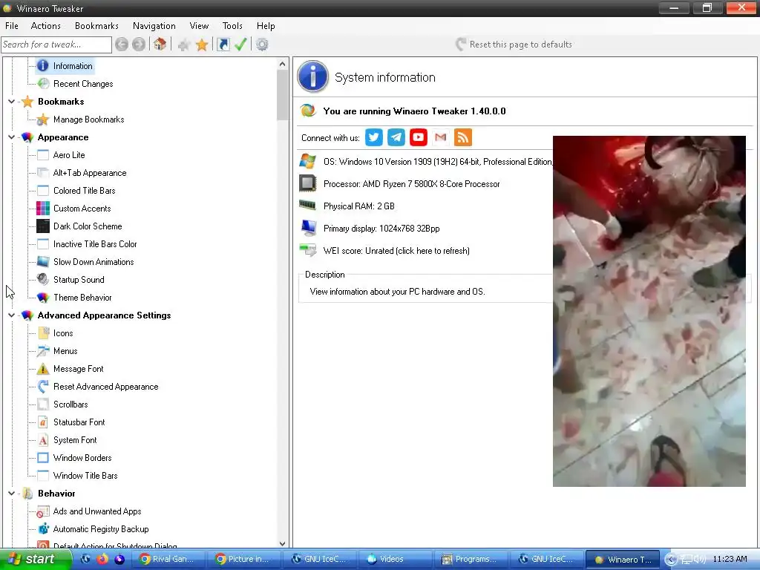The image size is (760, 570).
Task: Select Menus tree item
Action: pos(65,351)
